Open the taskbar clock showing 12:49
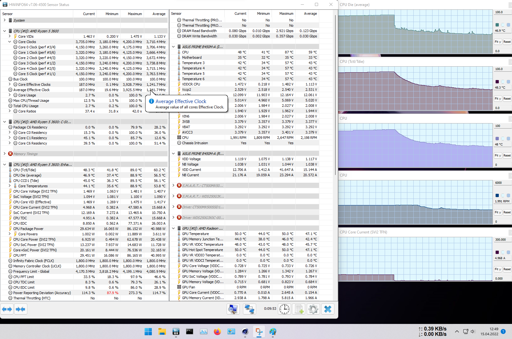 click(x=489, y=331)
